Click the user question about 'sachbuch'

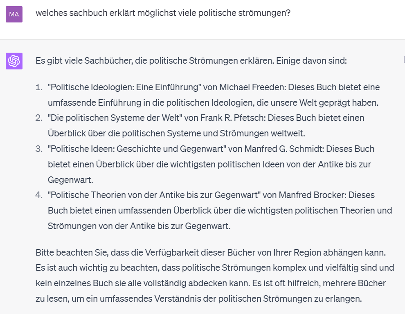[x=163, y=13]
